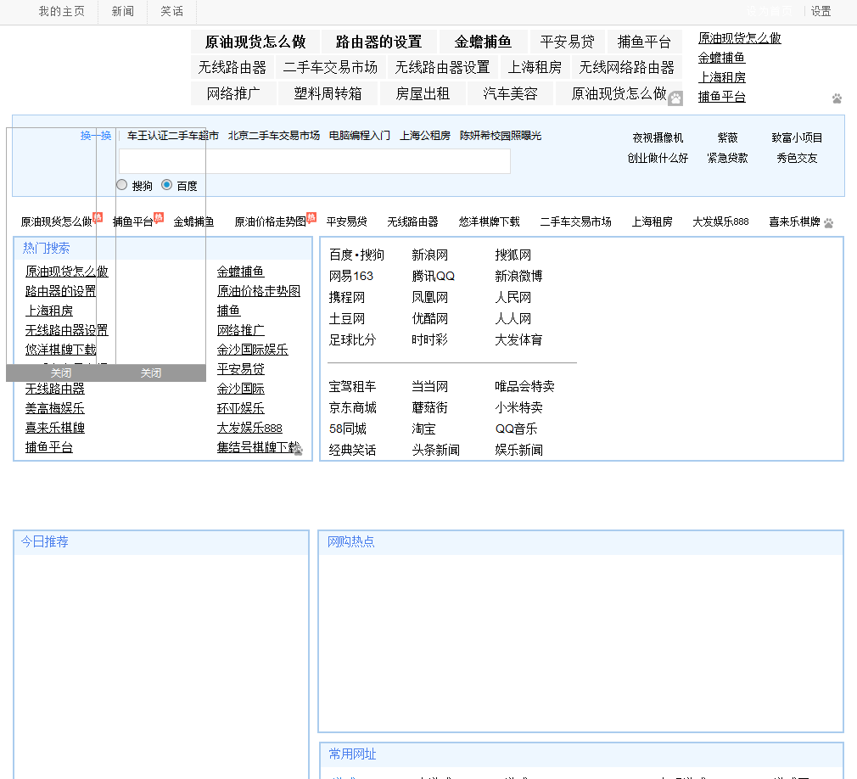Screen dimensions: 857x779
Task: Open the 新浪网 site link
Action: [429, 255]
